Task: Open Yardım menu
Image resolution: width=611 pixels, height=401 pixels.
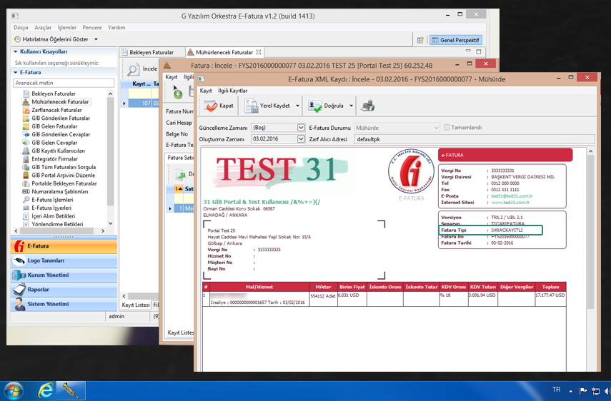Action: click(116, 27)
